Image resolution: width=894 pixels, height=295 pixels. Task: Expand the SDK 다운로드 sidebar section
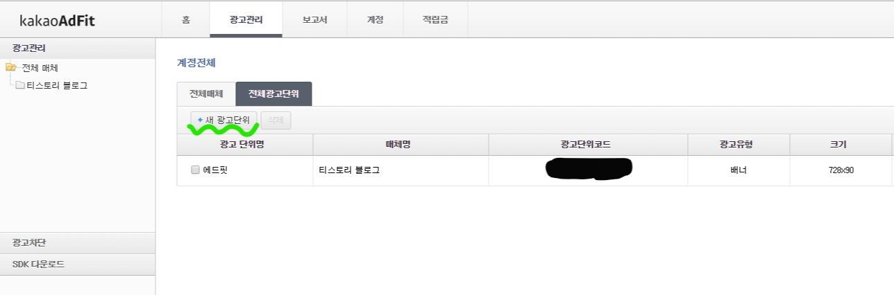[78, 265]
